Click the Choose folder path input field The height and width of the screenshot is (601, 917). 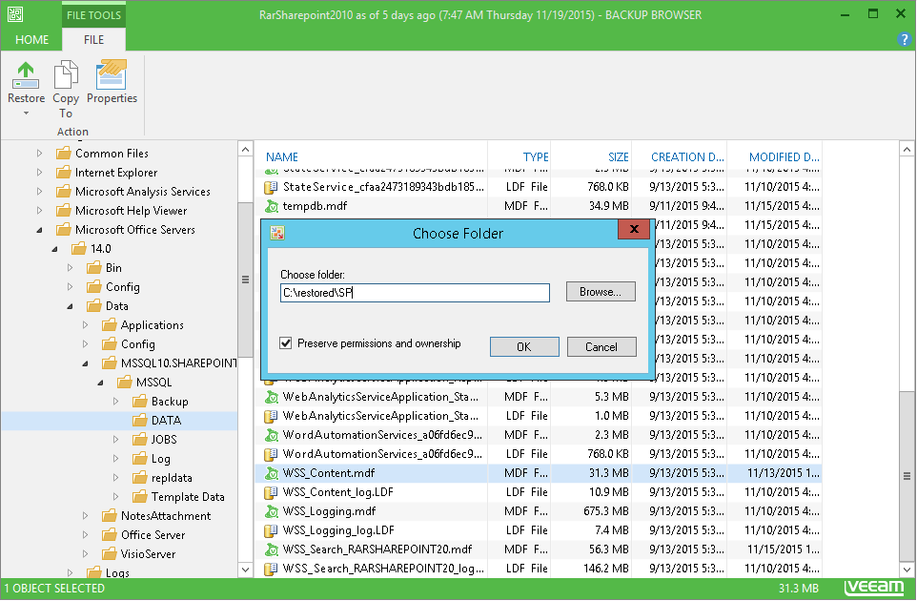[415, 293]
